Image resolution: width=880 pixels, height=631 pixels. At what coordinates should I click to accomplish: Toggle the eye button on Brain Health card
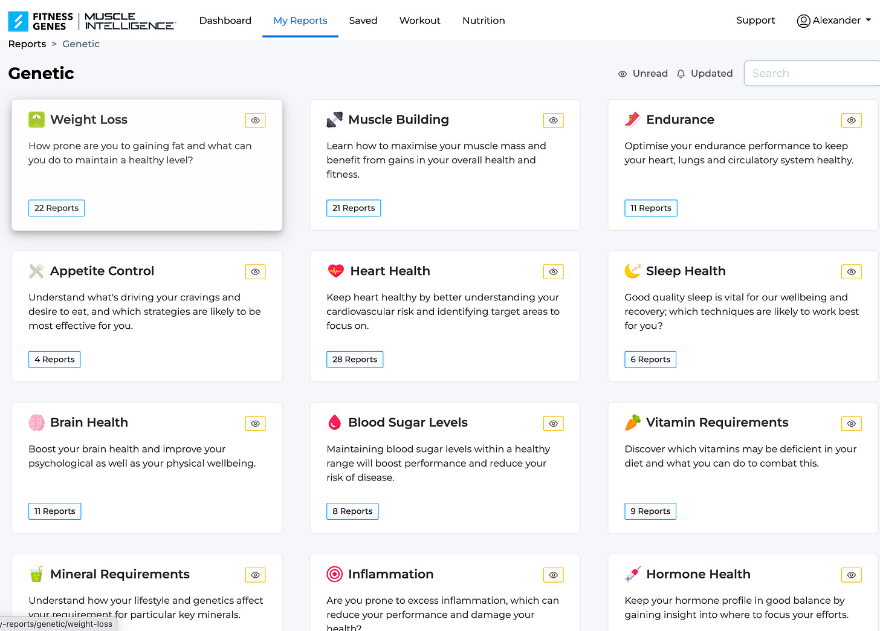pos(255,424)
